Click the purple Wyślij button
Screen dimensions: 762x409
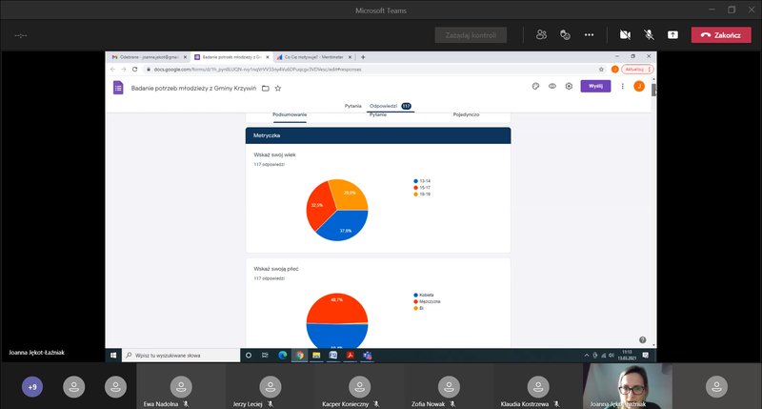pyautogui.click(x=595, y=86)
